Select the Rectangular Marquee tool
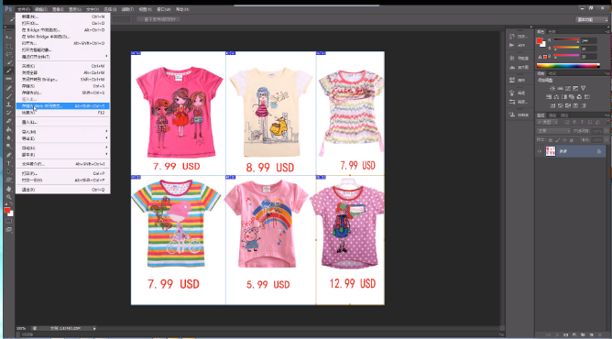Viewport: 612px width, 339px height. pyautogui.click(x=8, y=46)
